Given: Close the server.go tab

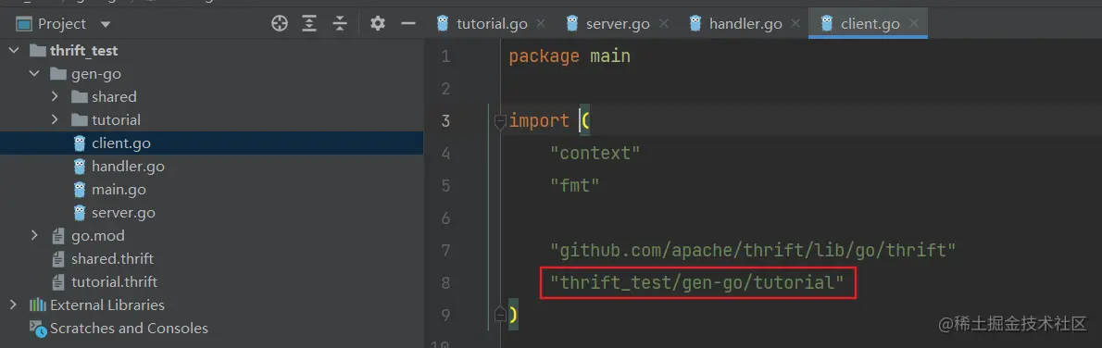Looking at the screenshot, I should 663,24.
